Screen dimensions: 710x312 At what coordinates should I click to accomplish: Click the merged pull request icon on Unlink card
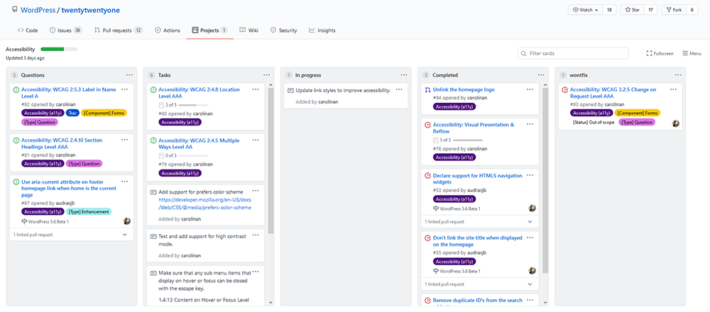tap(427, 89)
